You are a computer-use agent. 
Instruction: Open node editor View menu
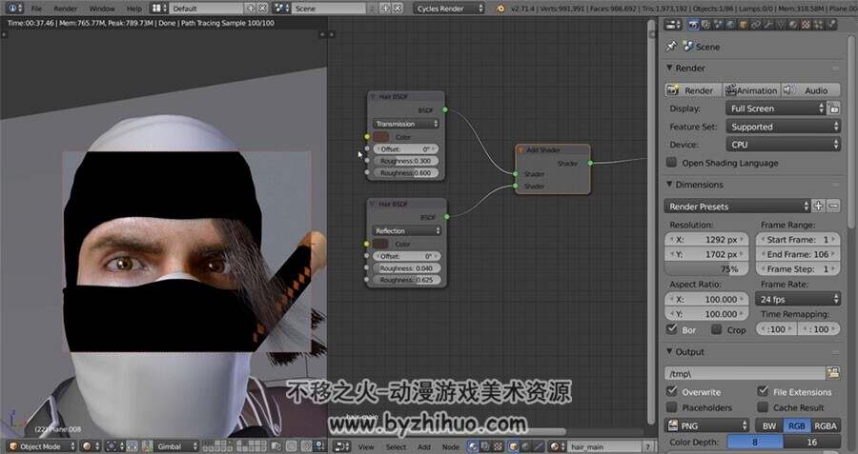tap(366, 446)
